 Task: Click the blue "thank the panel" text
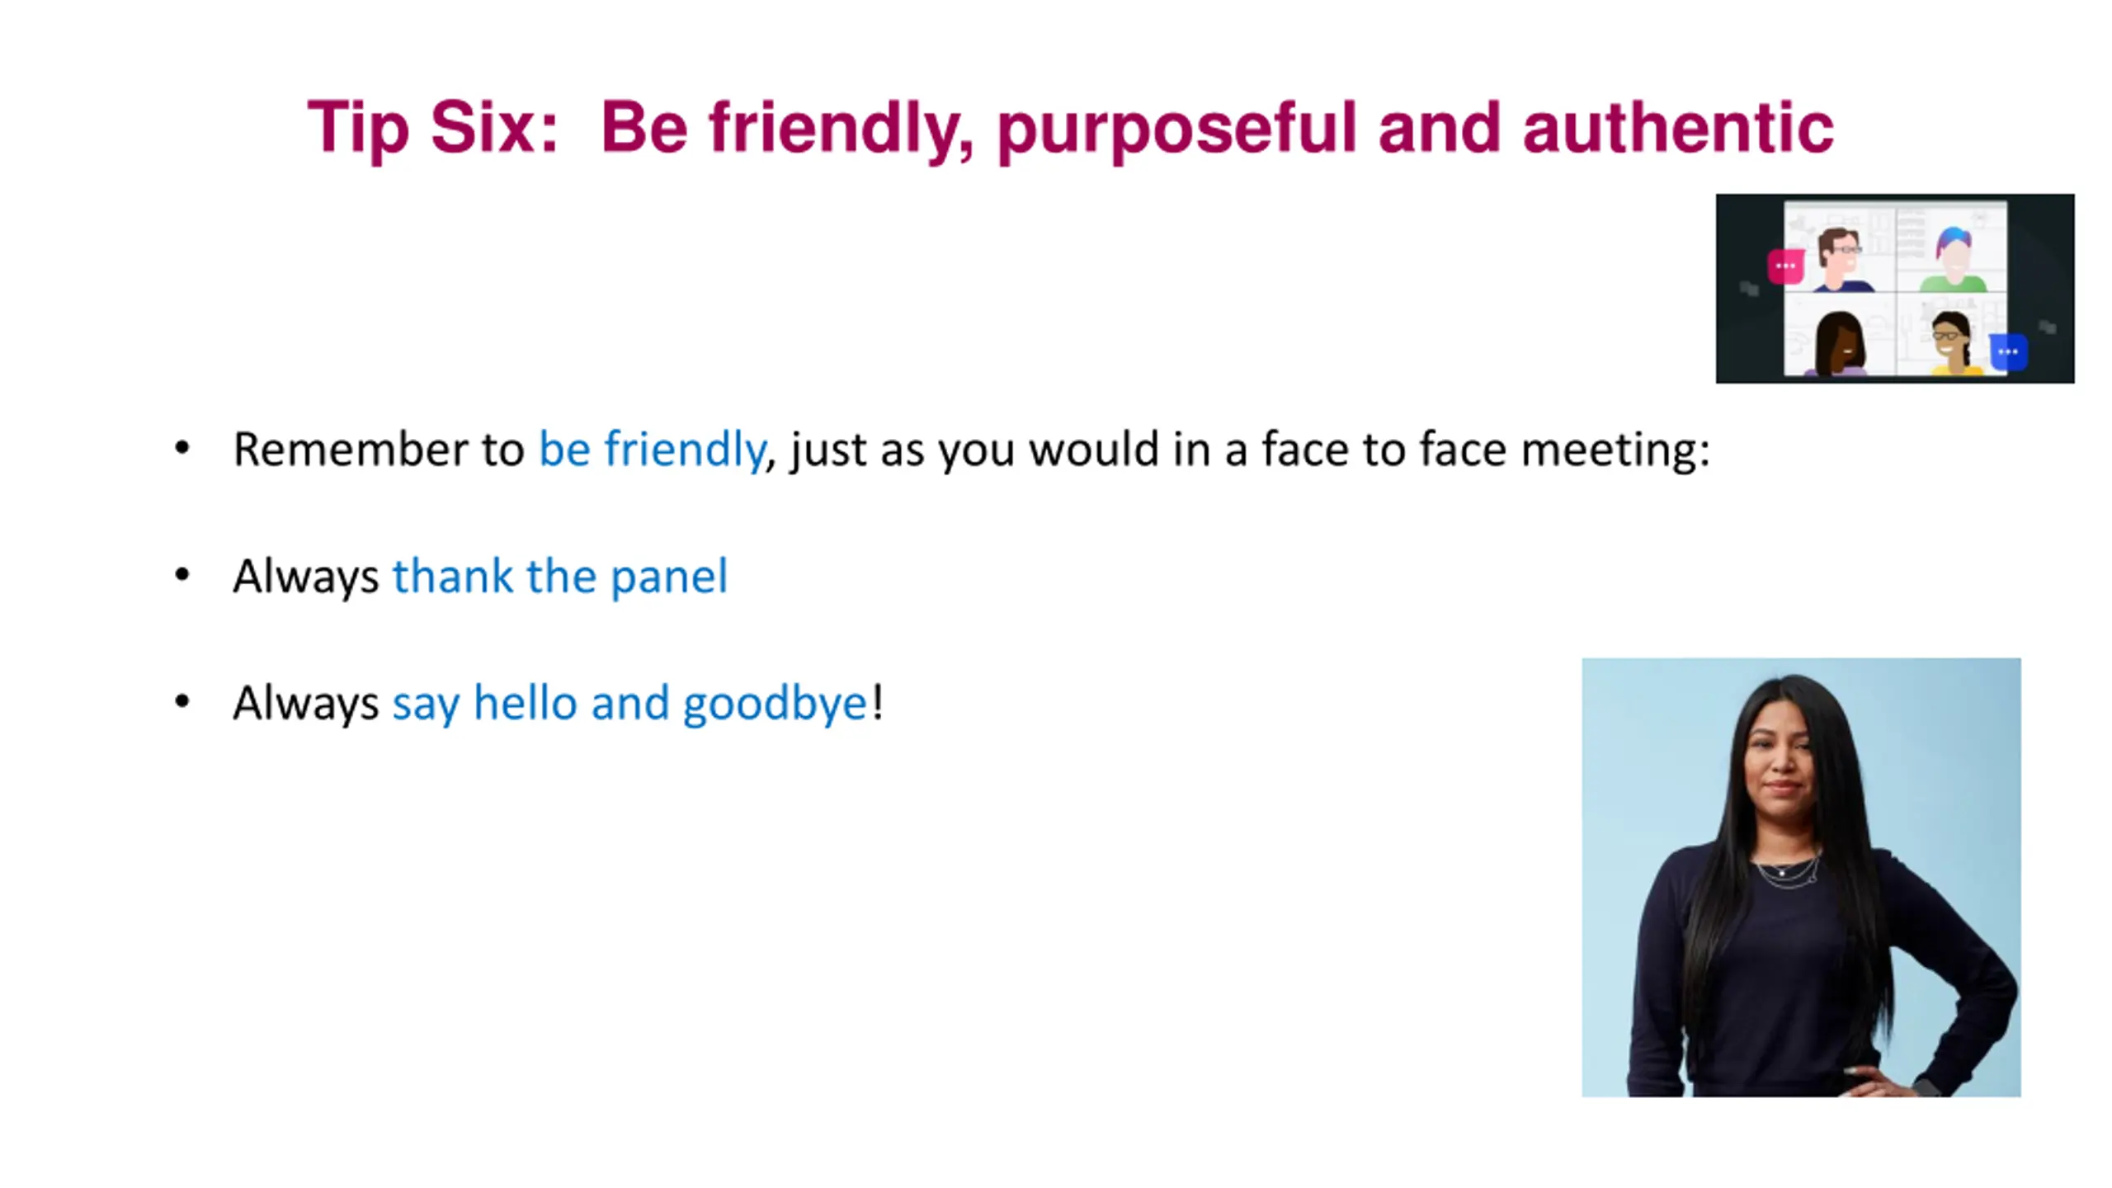click(x=560, y=576)
